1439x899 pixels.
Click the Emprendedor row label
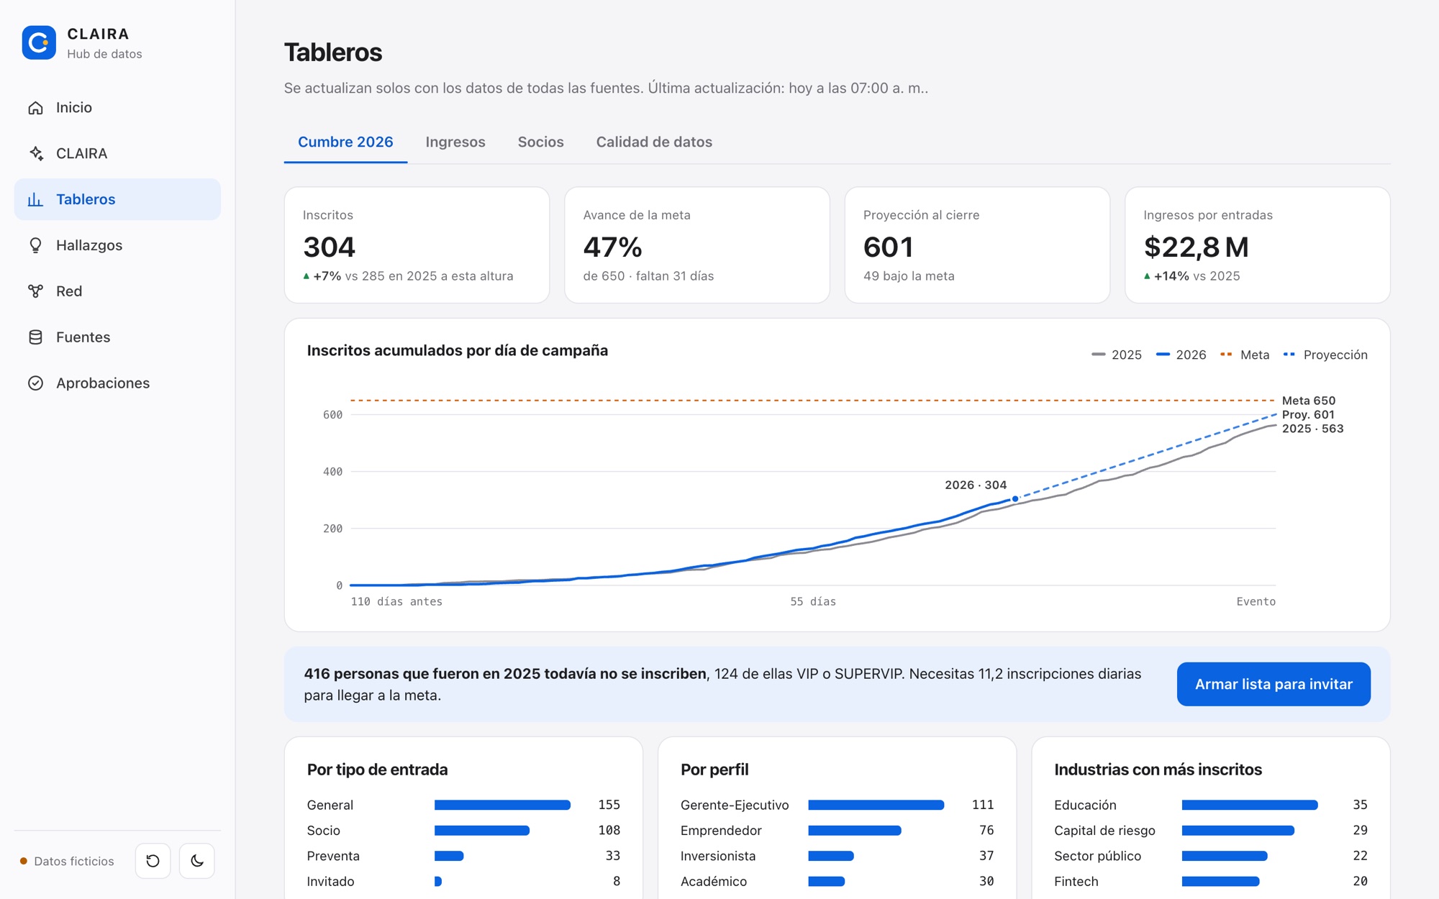coord(721,831)
